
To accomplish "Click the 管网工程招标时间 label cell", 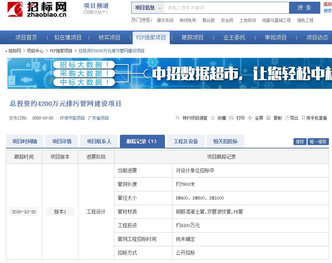I will coord(143,239).
